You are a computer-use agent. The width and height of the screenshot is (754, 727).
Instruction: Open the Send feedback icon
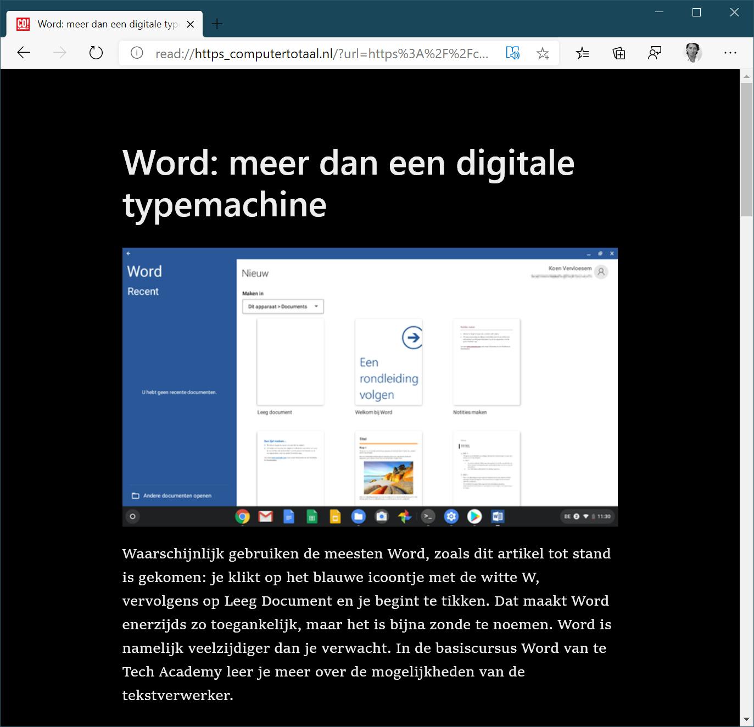(655, 53)
